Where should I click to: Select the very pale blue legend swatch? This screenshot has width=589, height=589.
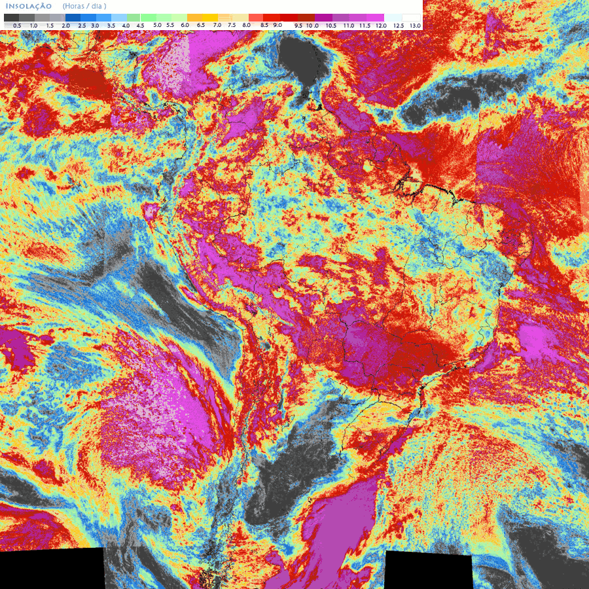(393, 17)
